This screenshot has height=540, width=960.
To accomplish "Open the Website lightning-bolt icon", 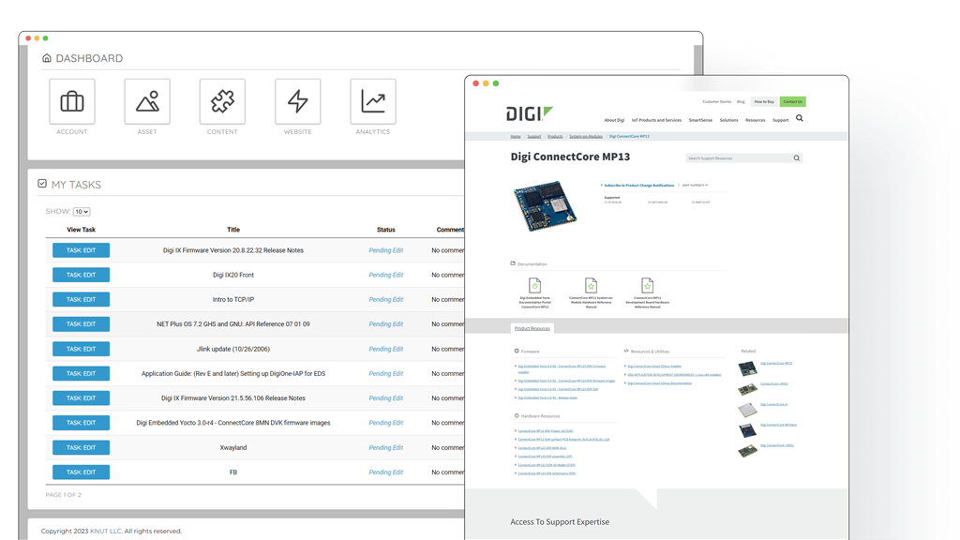I will coord(297,101).
